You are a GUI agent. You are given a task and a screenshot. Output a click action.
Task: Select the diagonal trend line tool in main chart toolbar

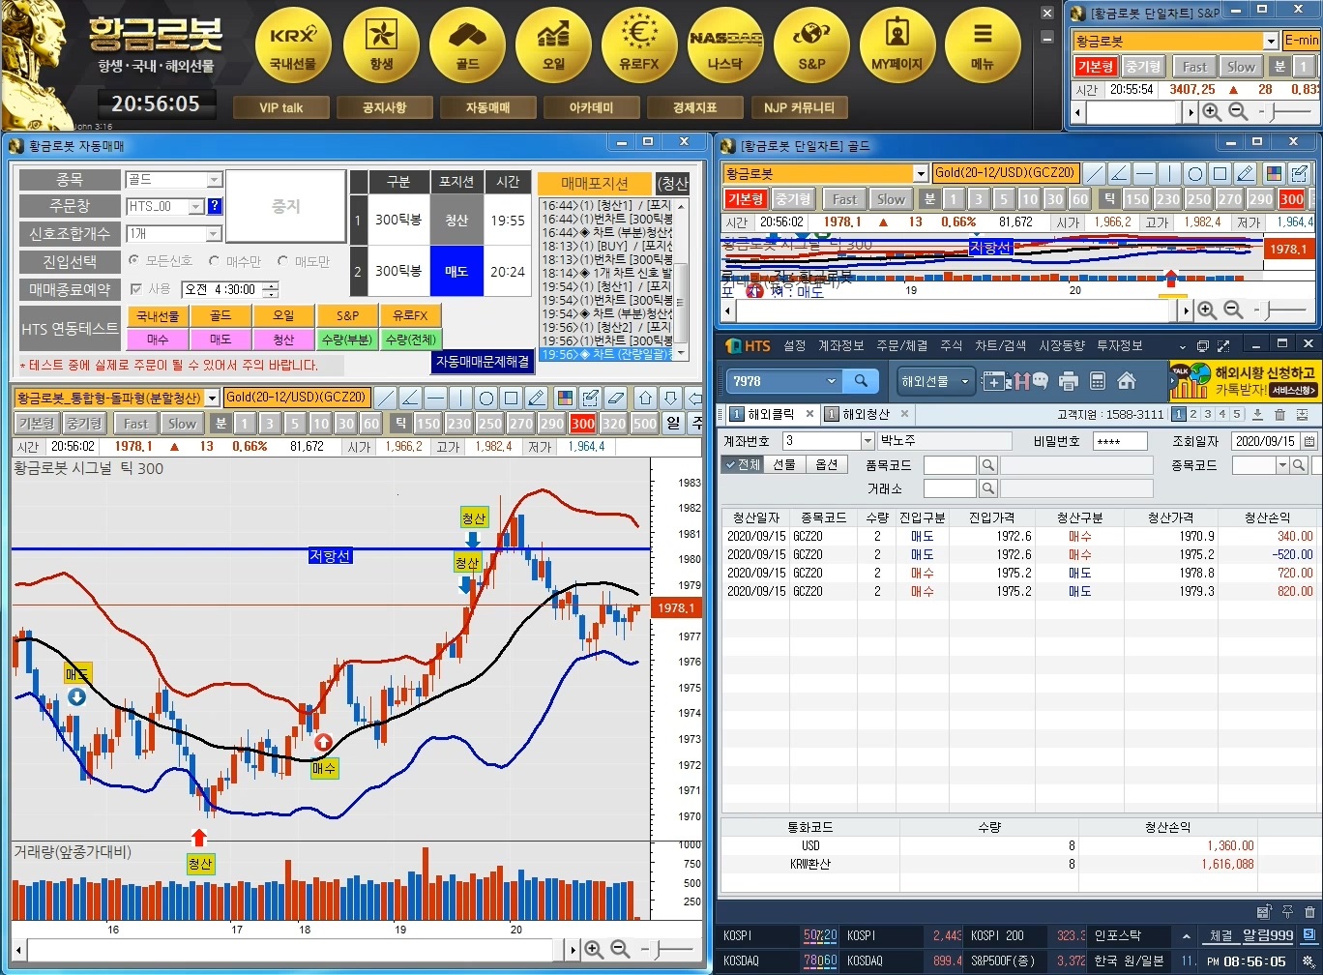pyautogui.click(x=386, y=398)
